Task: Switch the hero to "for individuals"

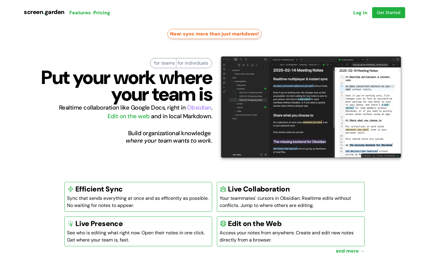Action: [x=193, y=63]
